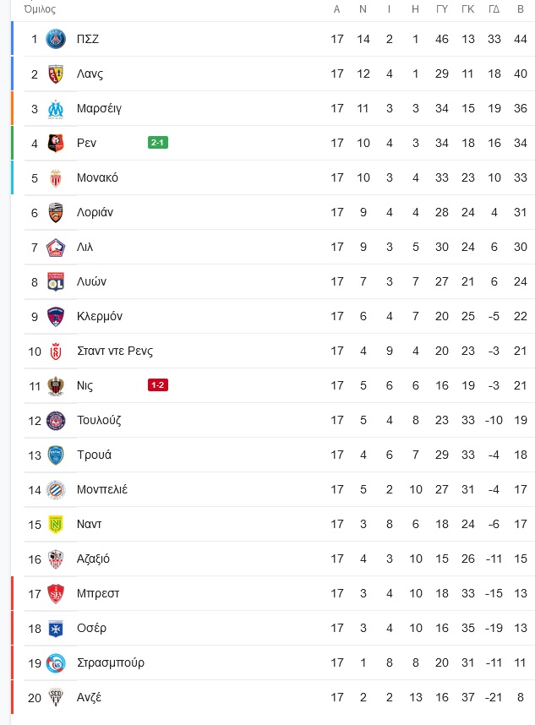The image size is (535, 725).
Task: Open the Ανζέ team row name
Action: click(89, 697)
